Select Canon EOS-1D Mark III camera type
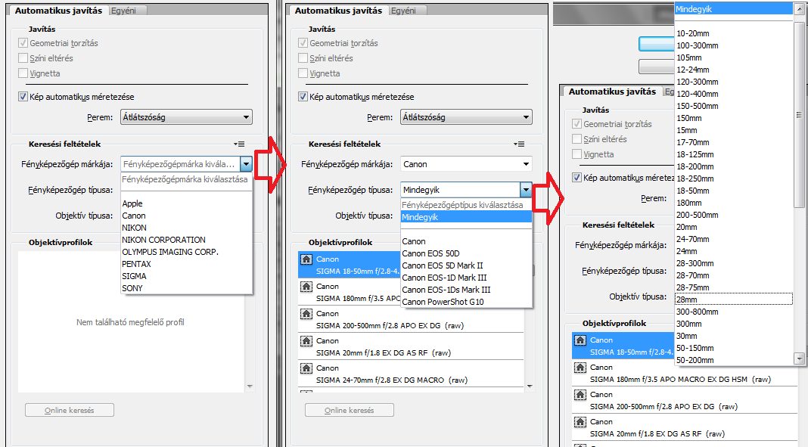 tap(466, 278)
